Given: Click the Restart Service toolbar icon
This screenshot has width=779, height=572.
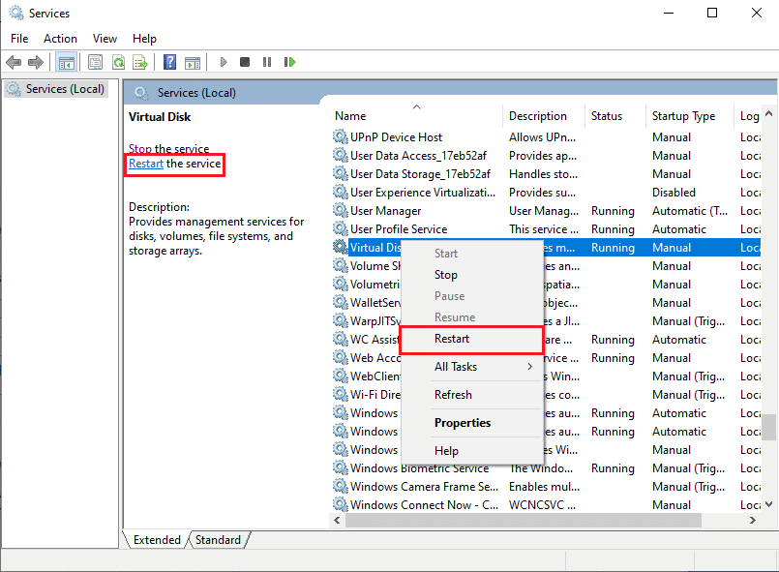Looking at the screenshot, I should coord(289,62).
